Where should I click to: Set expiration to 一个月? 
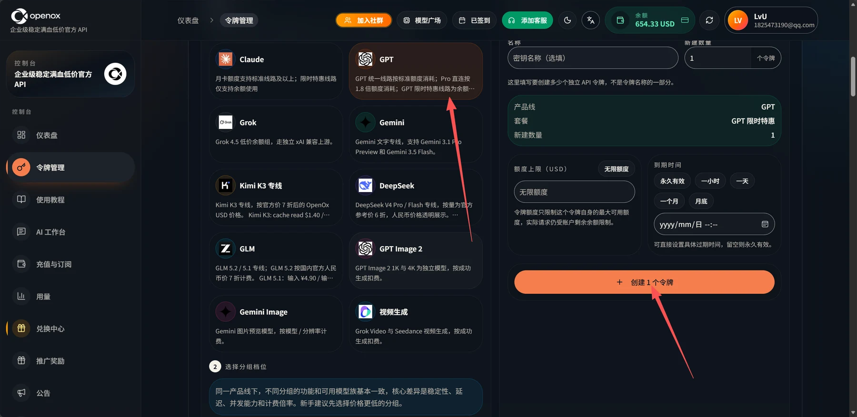pyautogui.click(x=669, y=201)
